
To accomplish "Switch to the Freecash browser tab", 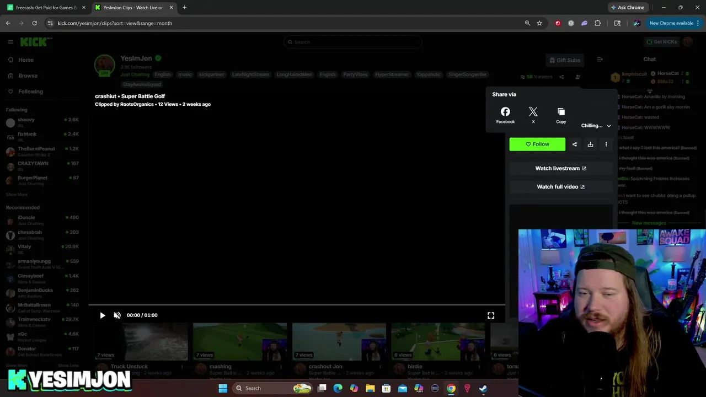I will pos(45,8).
